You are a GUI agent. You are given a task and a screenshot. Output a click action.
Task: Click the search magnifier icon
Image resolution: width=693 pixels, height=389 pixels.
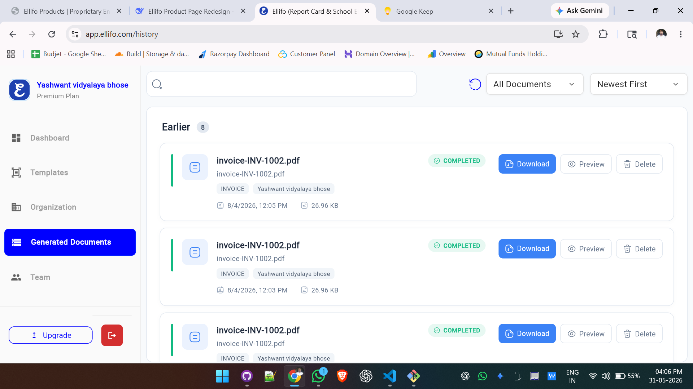157,84
